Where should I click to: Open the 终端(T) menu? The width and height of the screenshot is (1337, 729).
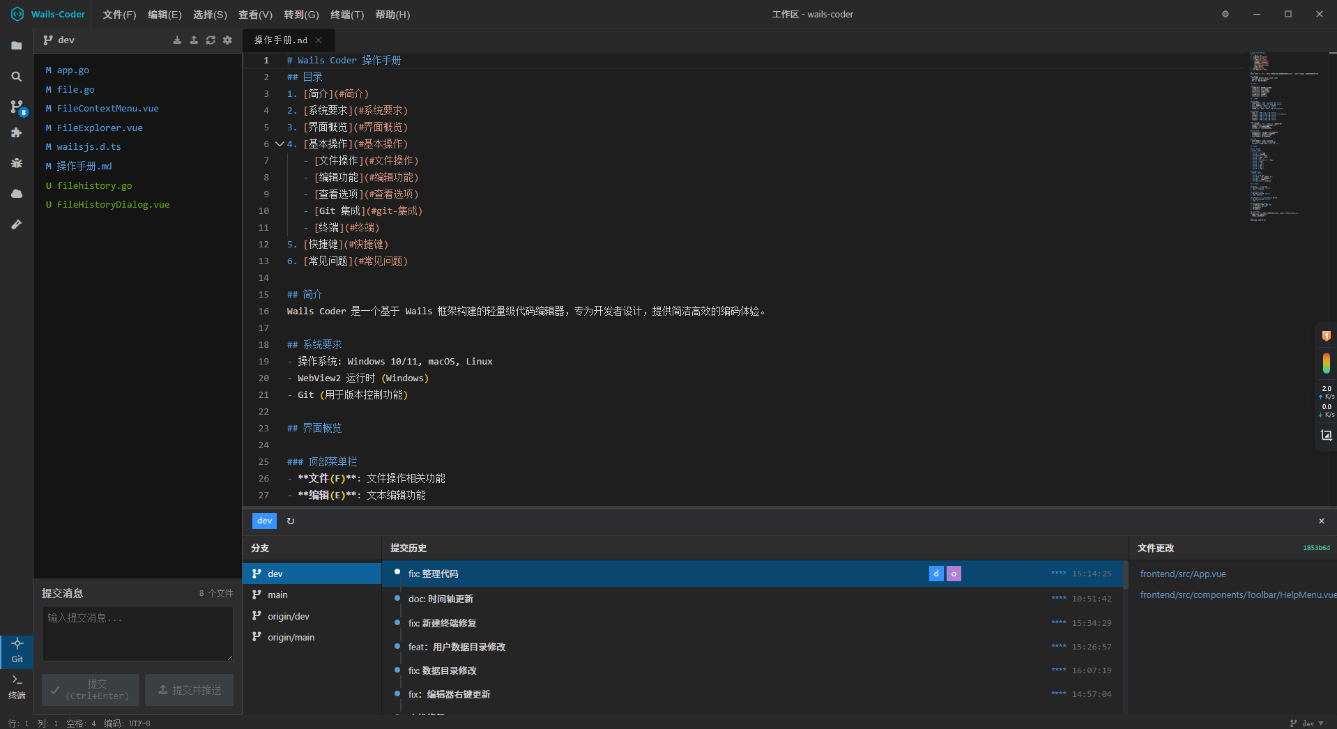pyautogui.click(x=347, y=15)
